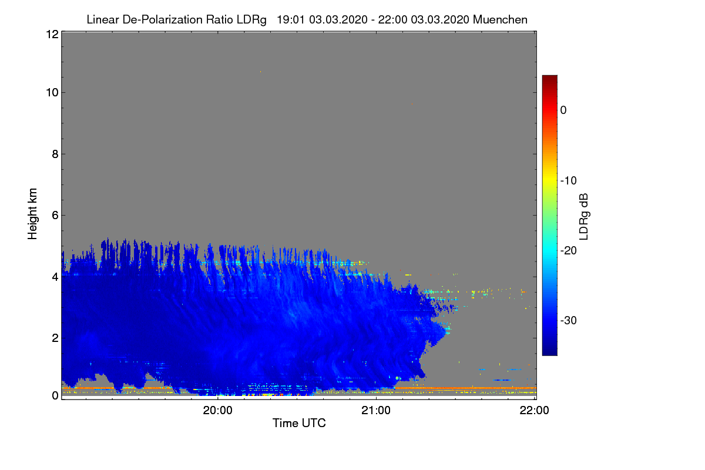Click the 12 km height tick label
This screenshot has height=470, width=705.
click(x=51, y=34)
